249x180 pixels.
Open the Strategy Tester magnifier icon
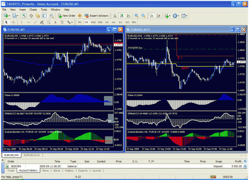52,16
